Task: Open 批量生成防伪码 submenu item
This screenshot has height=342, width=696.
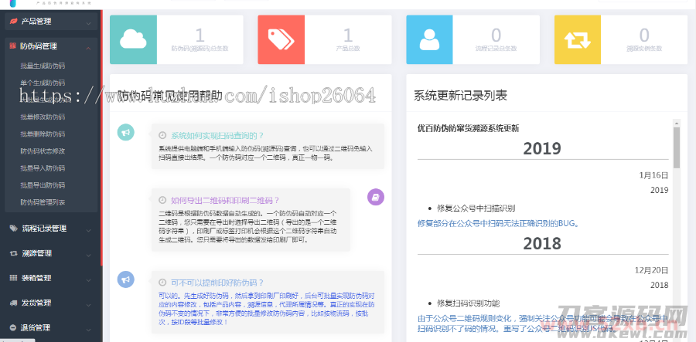Action: click(43, 66)
